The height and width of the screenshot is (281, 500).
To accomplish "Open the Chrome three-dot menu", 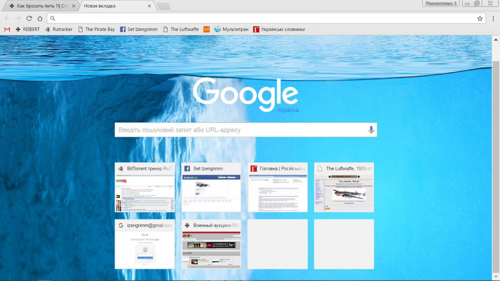I will point(492,18).
